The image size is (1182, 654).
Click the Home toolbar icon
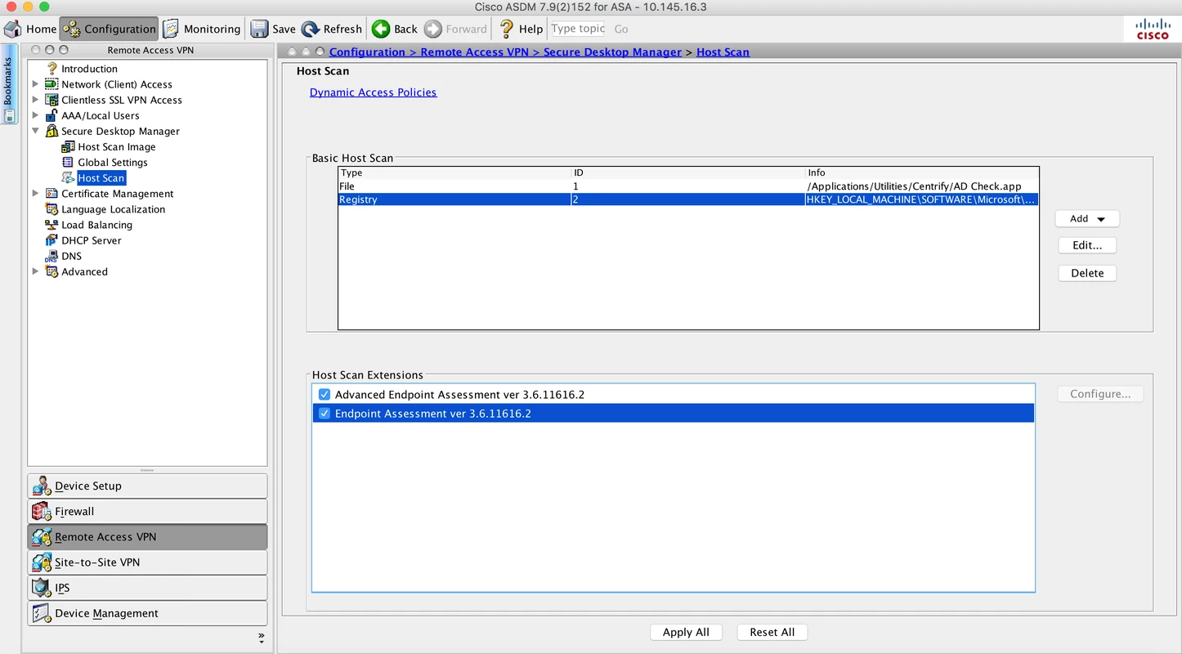13,29
